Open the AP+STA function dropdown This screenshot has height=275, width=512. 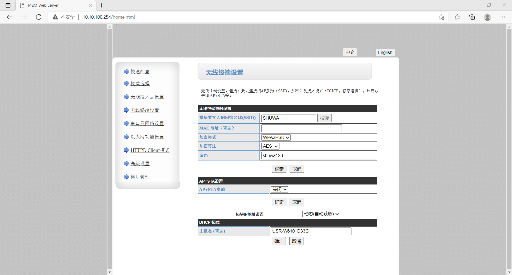(x=279, y=189)
